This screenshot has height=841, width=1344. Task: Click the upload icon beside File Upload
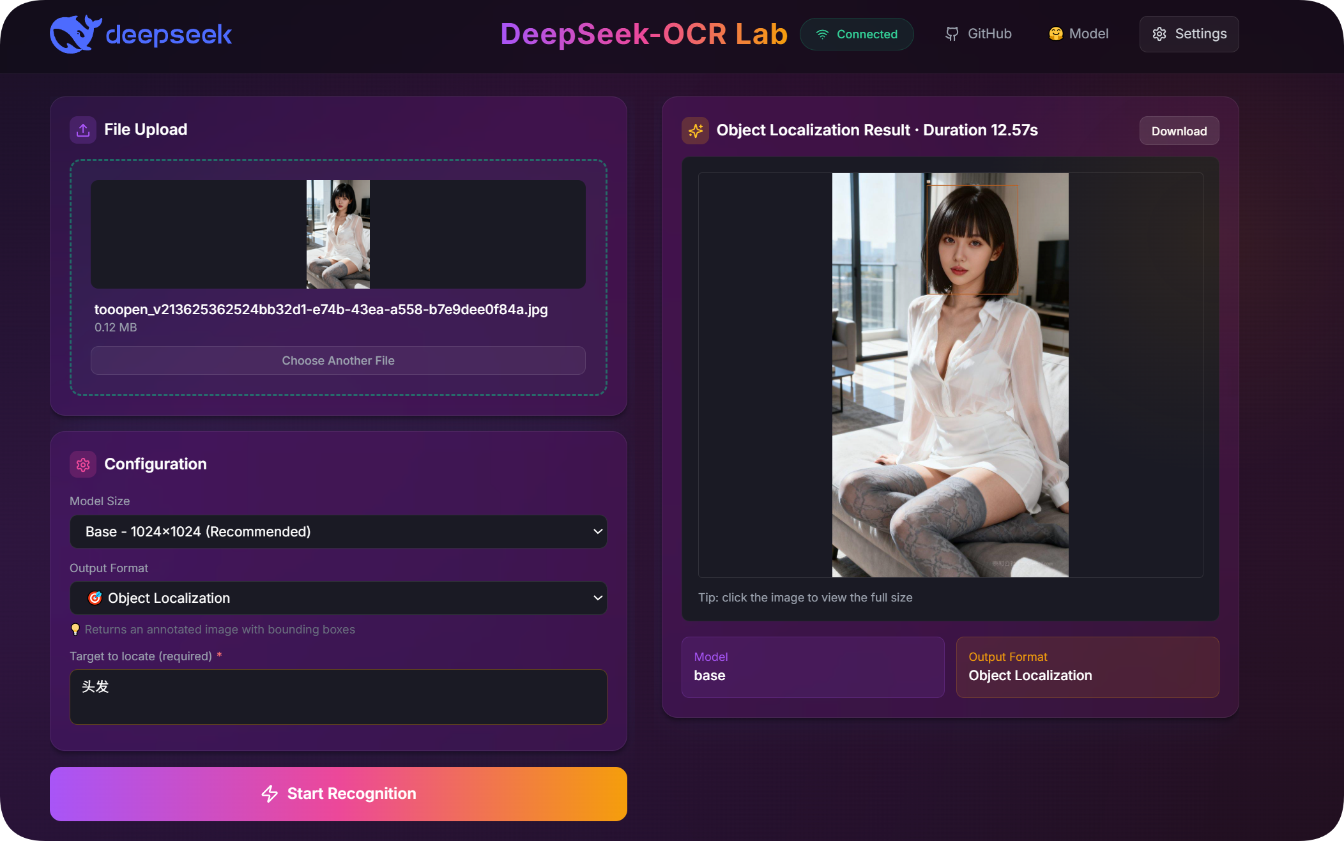pos(82,130)
